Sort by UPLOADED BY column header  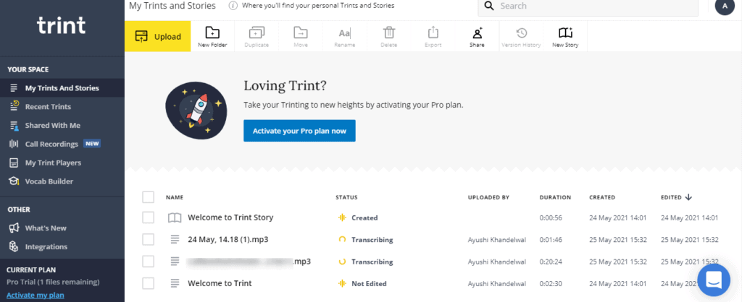point(488,197)
